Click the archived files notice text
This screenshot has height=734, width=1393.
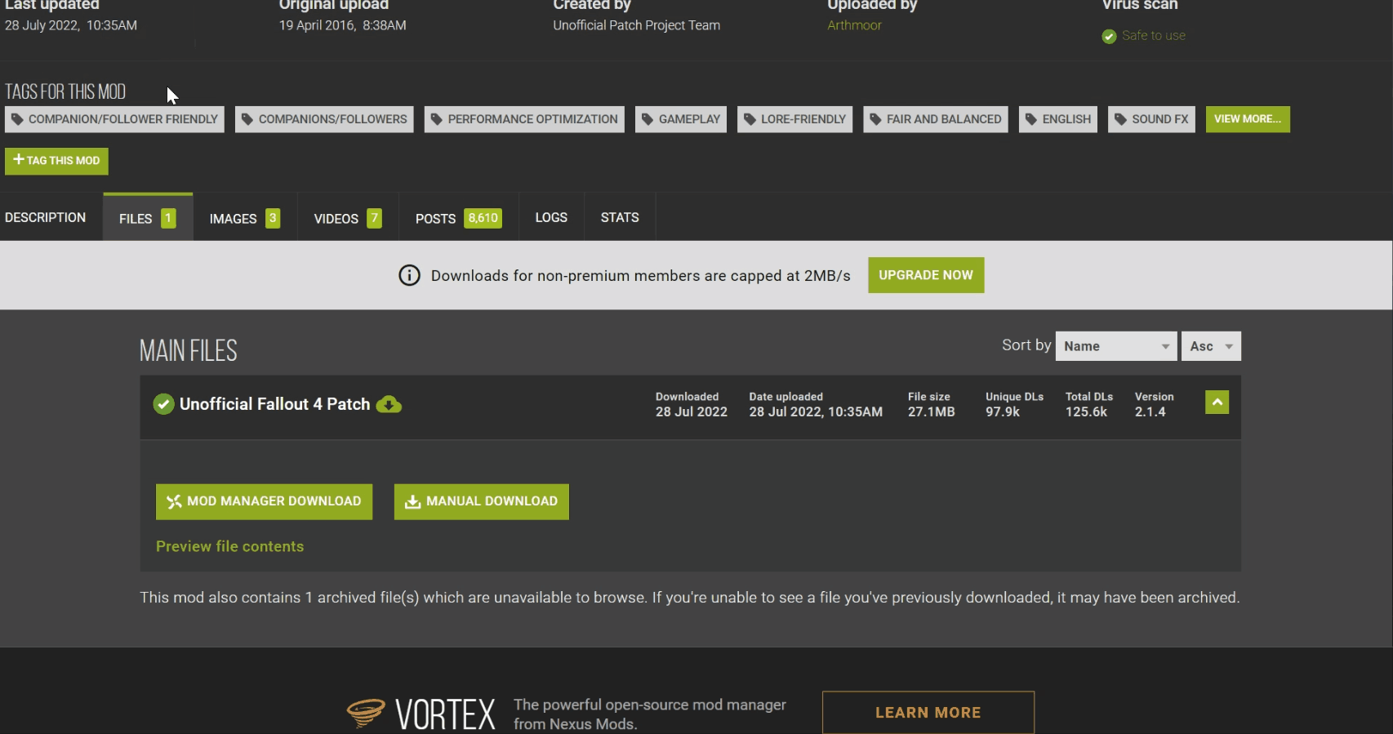pyautogui.click(x=690, y=598)
